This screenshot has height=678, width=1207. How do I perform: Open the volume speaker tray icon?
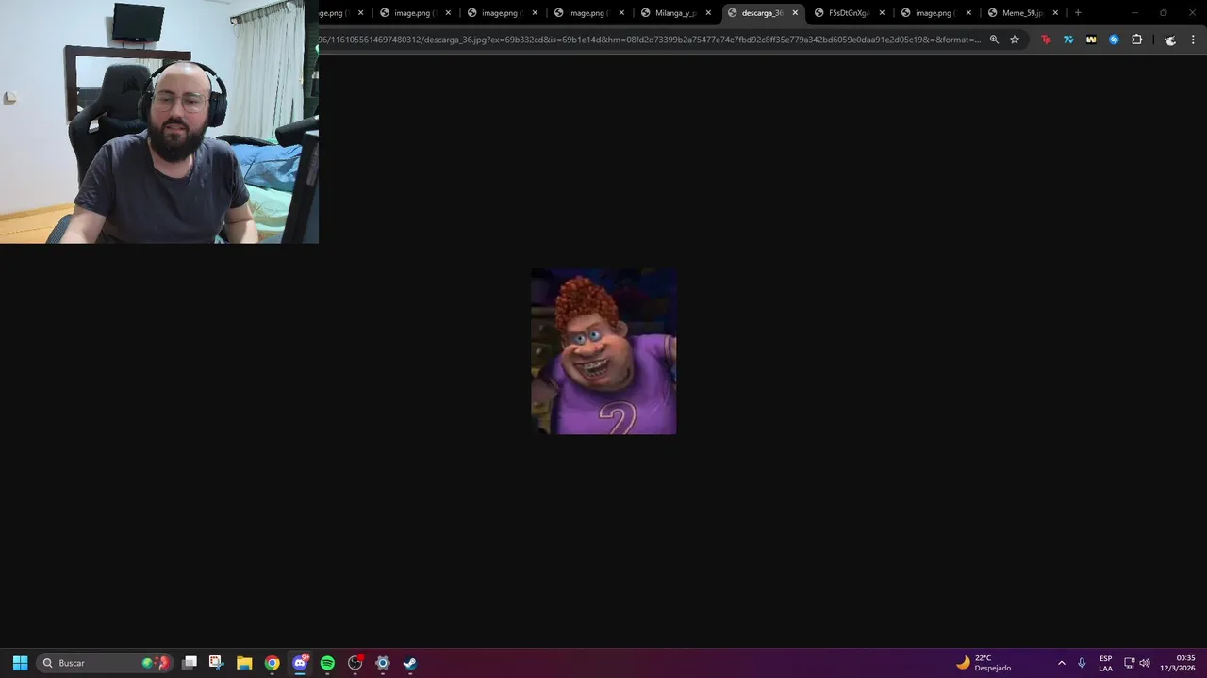coord(1145,663)
